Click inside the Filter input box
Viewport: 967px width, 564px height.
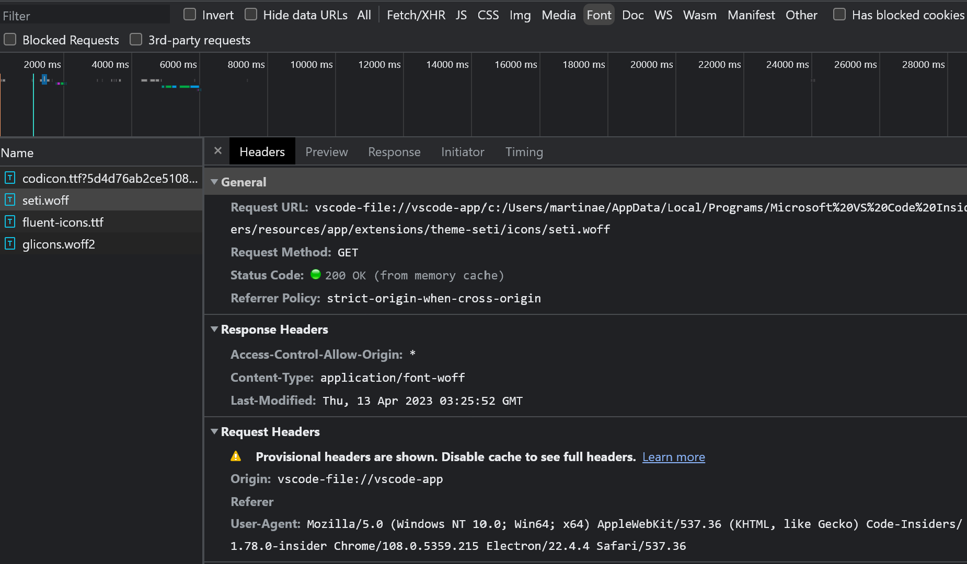click(x=84, y=15)
